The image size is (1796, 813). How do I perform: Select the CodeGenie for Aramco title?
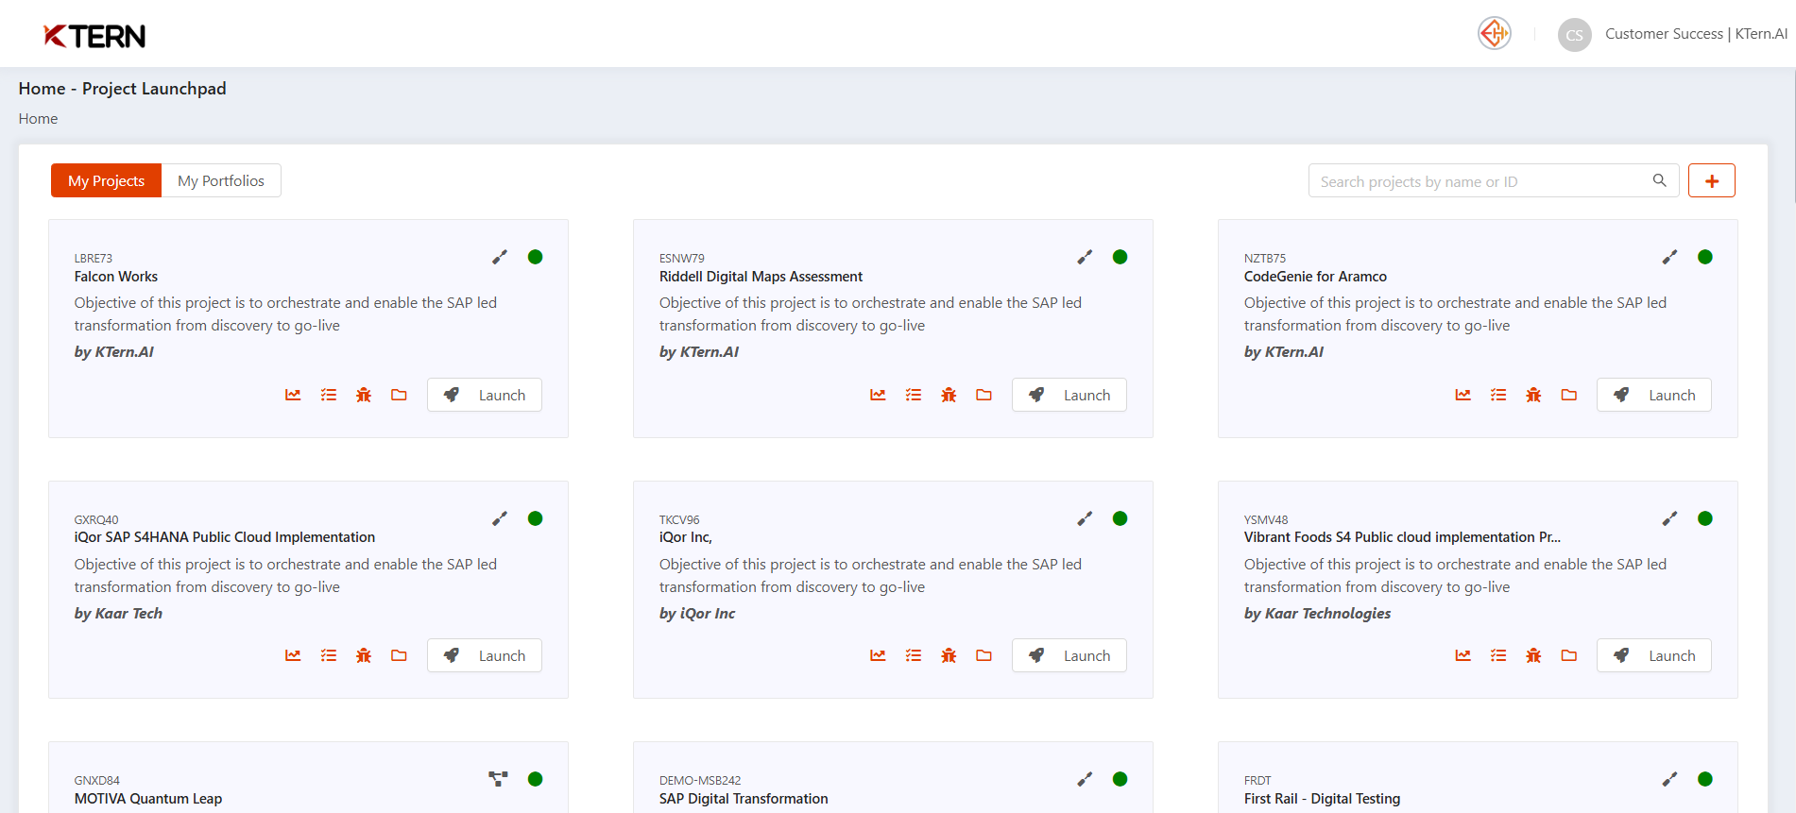click(x=1315, y=277)
